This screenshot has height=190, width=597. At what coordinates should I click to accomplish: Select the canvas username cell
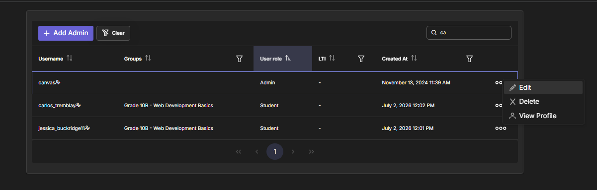click(47, 82)
